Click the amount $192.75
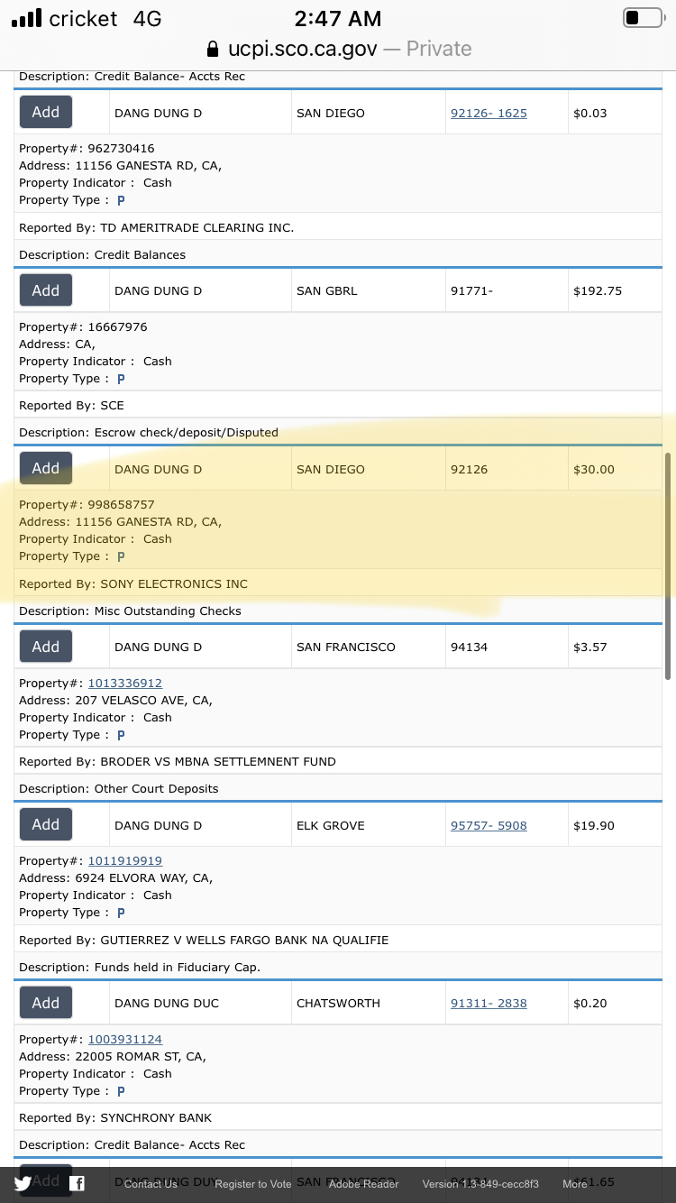The height and width of the screenshot is (1203, 676). [x=598, y=290]
